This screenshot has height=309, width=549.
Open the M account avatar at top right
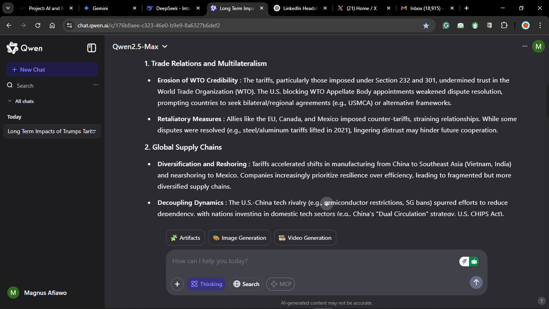click(x=538, y=46)
